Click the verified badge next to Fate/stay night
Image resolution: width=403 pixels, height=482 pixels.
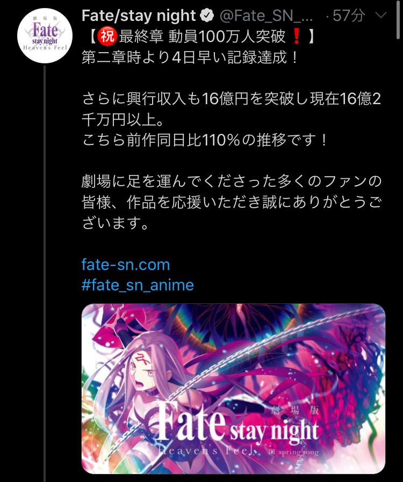(207, 16)
